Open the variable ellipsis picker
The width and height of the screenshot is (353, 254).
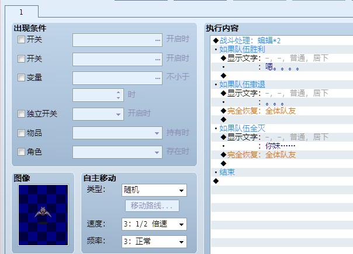(x=157, y=78)
